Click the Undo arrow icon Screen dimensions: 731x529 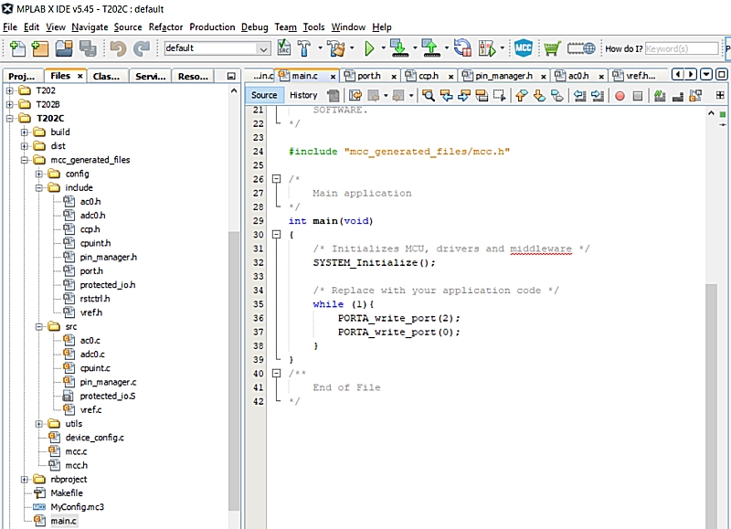[x=118, y=48]
